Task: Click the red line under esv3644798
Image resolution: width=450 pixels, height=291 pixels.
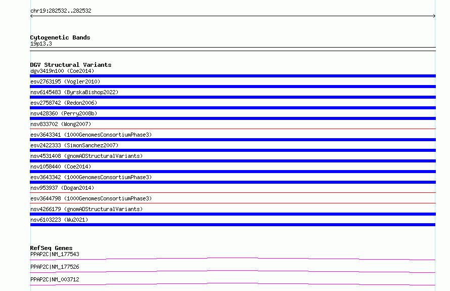Action: 233,203
